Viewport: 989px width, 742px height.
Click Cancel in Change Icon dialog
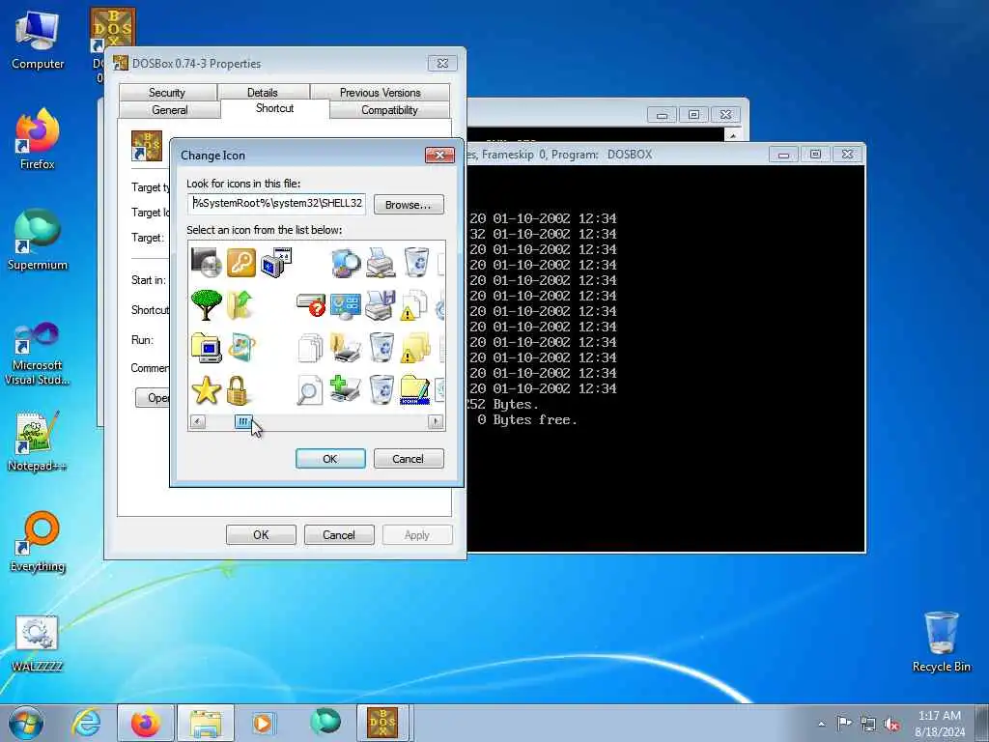(x=409, y=459)
